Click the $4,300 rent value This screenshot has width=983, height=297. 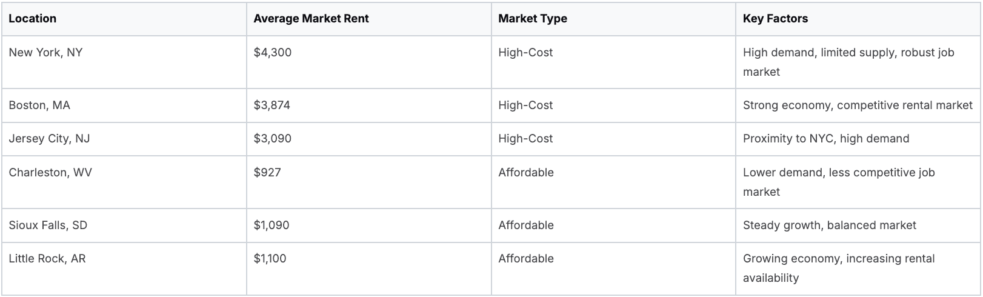pyautogui.click(x=273, y=53)
